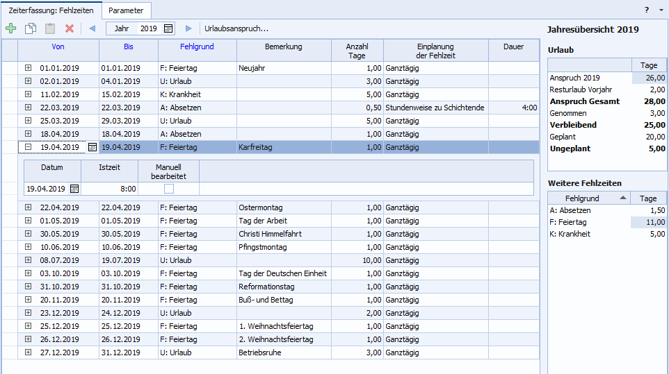This screenshot has width=669, height=374.
Task: Sort by Fehlgrund column in Weitere Fehlzeiten
Action: (588, 198)
